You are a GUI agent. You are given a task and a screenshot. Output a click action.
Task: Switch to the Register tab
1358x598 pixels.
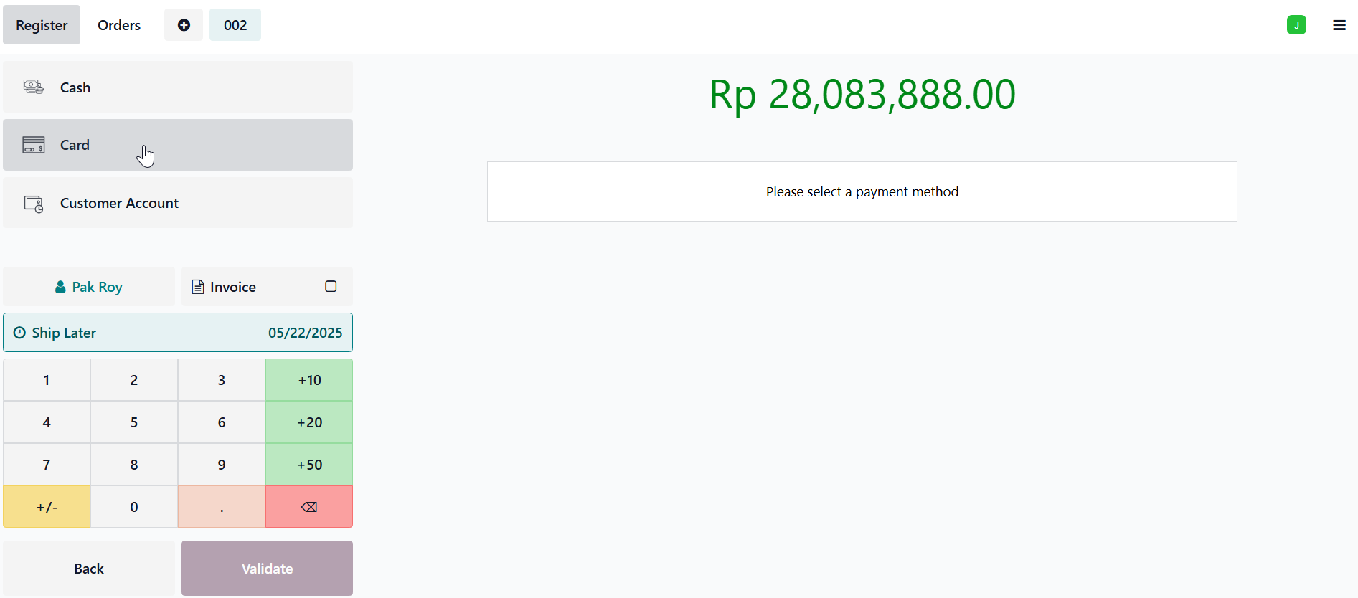(x=42, y=25)
